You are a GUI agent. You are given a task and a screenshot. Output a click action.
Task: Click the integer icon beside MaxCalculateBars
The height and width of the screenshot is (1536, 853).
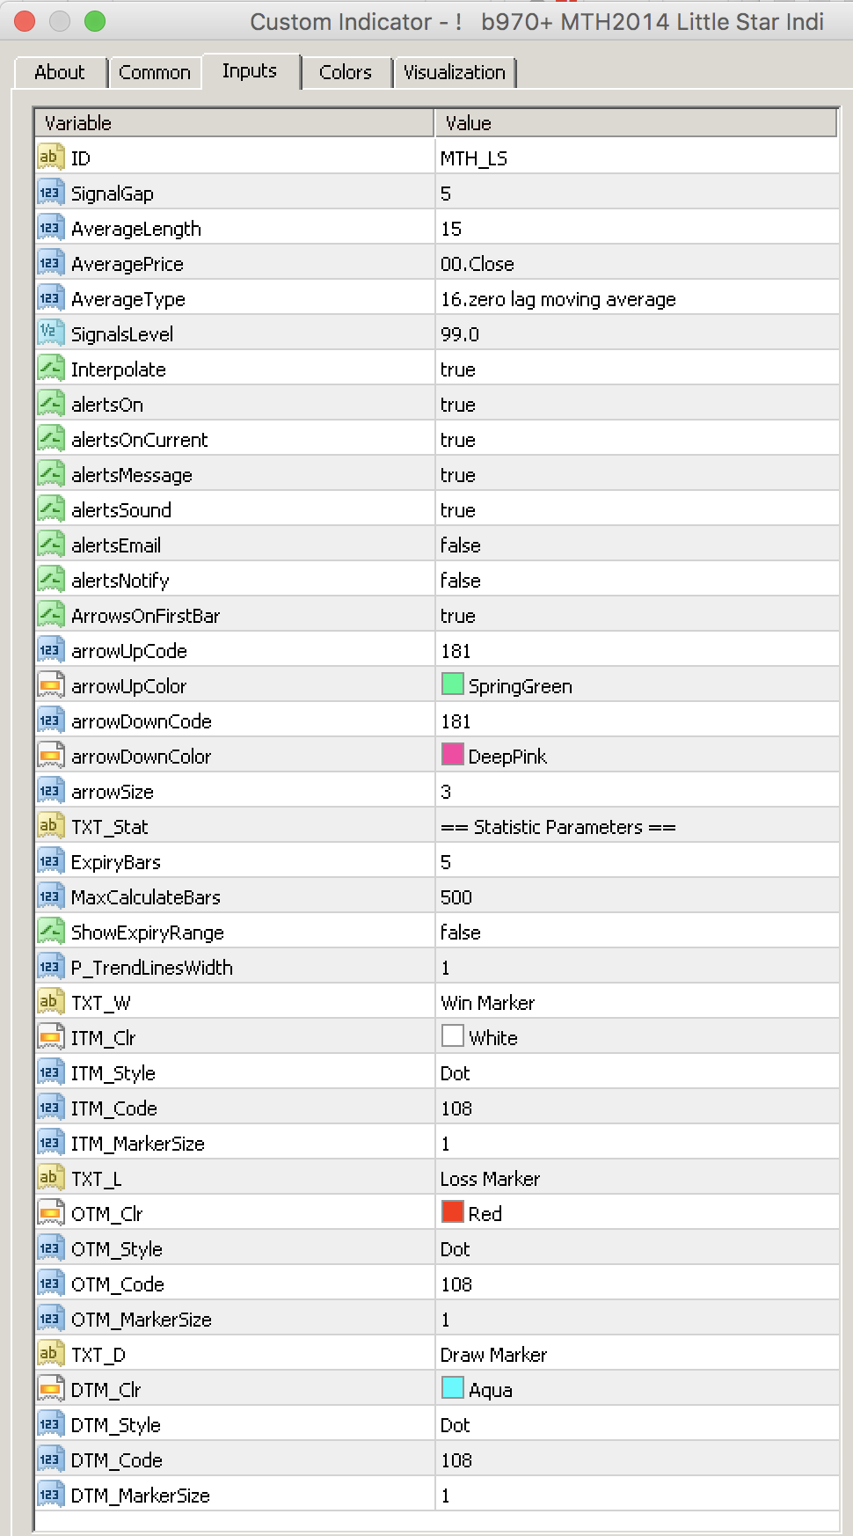tap(50, 896)
